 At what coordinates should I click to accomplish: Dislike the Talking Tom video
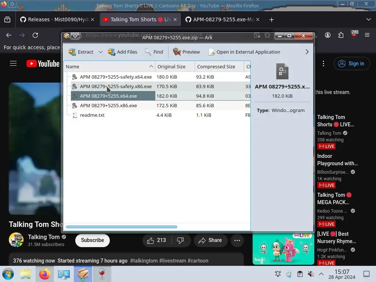pyautogui.click(x=180, y=240)
